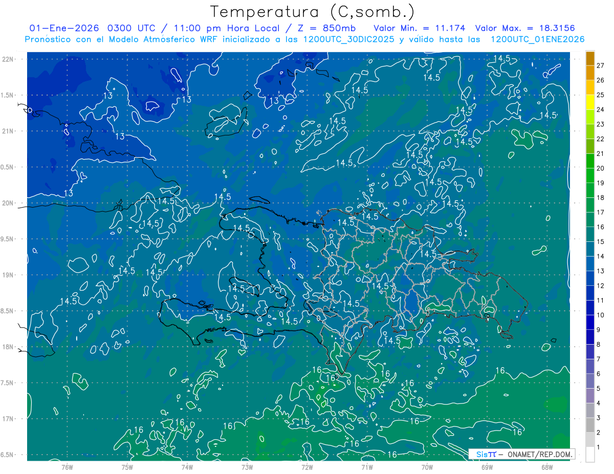Click the longitude axis label 72W

[x=307, y=467]
